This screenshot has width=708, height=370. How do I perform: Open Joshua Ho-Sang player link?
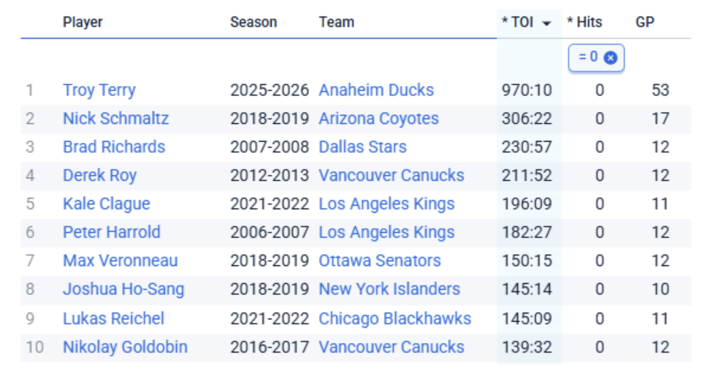point(123,290)
